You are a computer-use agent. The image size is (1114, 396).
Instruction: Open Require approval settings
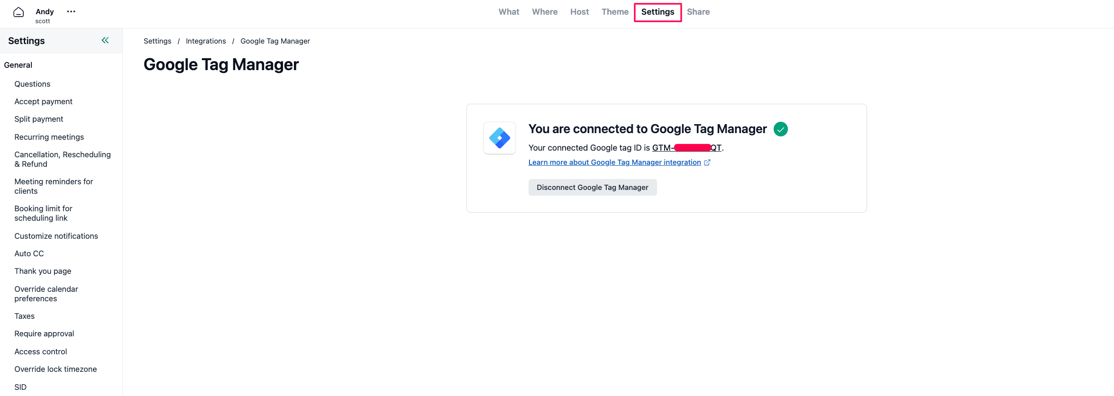click(44, 333)
